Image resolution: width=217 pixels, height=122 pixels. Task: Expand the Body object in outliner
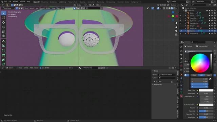pos(186,13)
